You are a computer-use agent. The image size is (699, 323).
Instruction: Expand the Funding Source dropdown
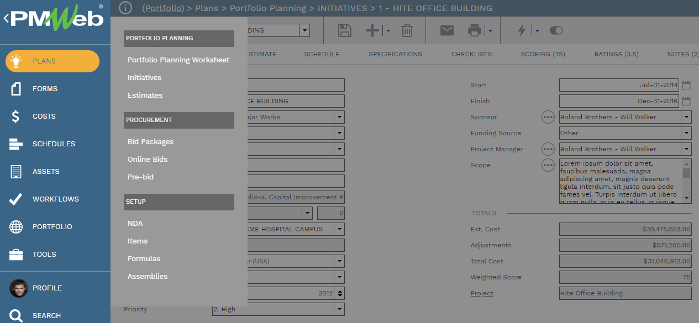point(686,133)
